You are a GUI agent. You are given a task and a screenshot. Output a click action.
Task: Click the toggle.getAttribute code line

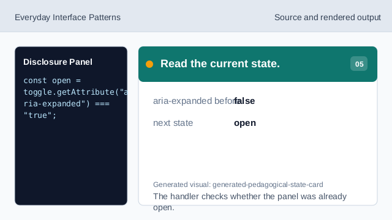(75, 92)
